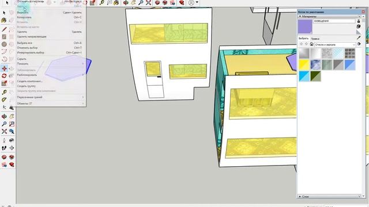Click Zoom magnifier in top toolbar
Image resolution: width=369 pixels, height=207 pixels.
[141, 3]
